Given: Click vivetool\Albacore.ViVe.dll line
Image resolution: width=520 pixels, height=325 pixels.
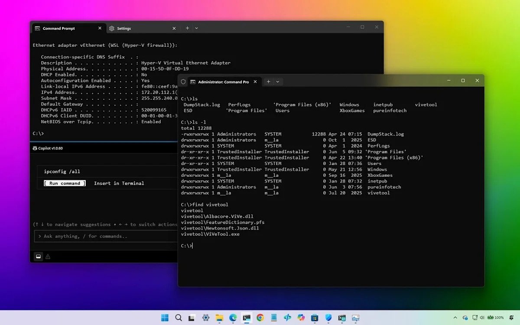Looking at the screenshot, I should tap(217, 216).
